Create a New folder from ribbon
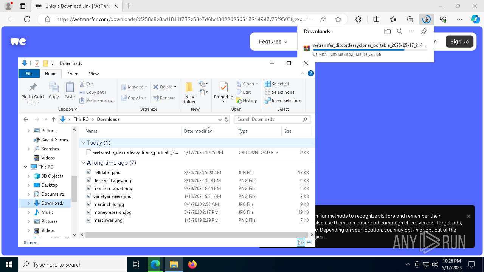 (x=189, y=93)
